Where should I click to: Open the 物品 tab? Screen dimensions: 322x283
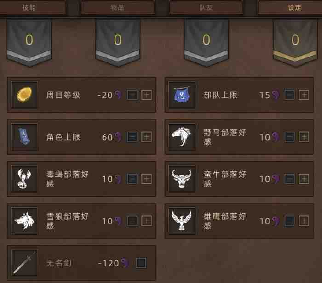(117, 8)
